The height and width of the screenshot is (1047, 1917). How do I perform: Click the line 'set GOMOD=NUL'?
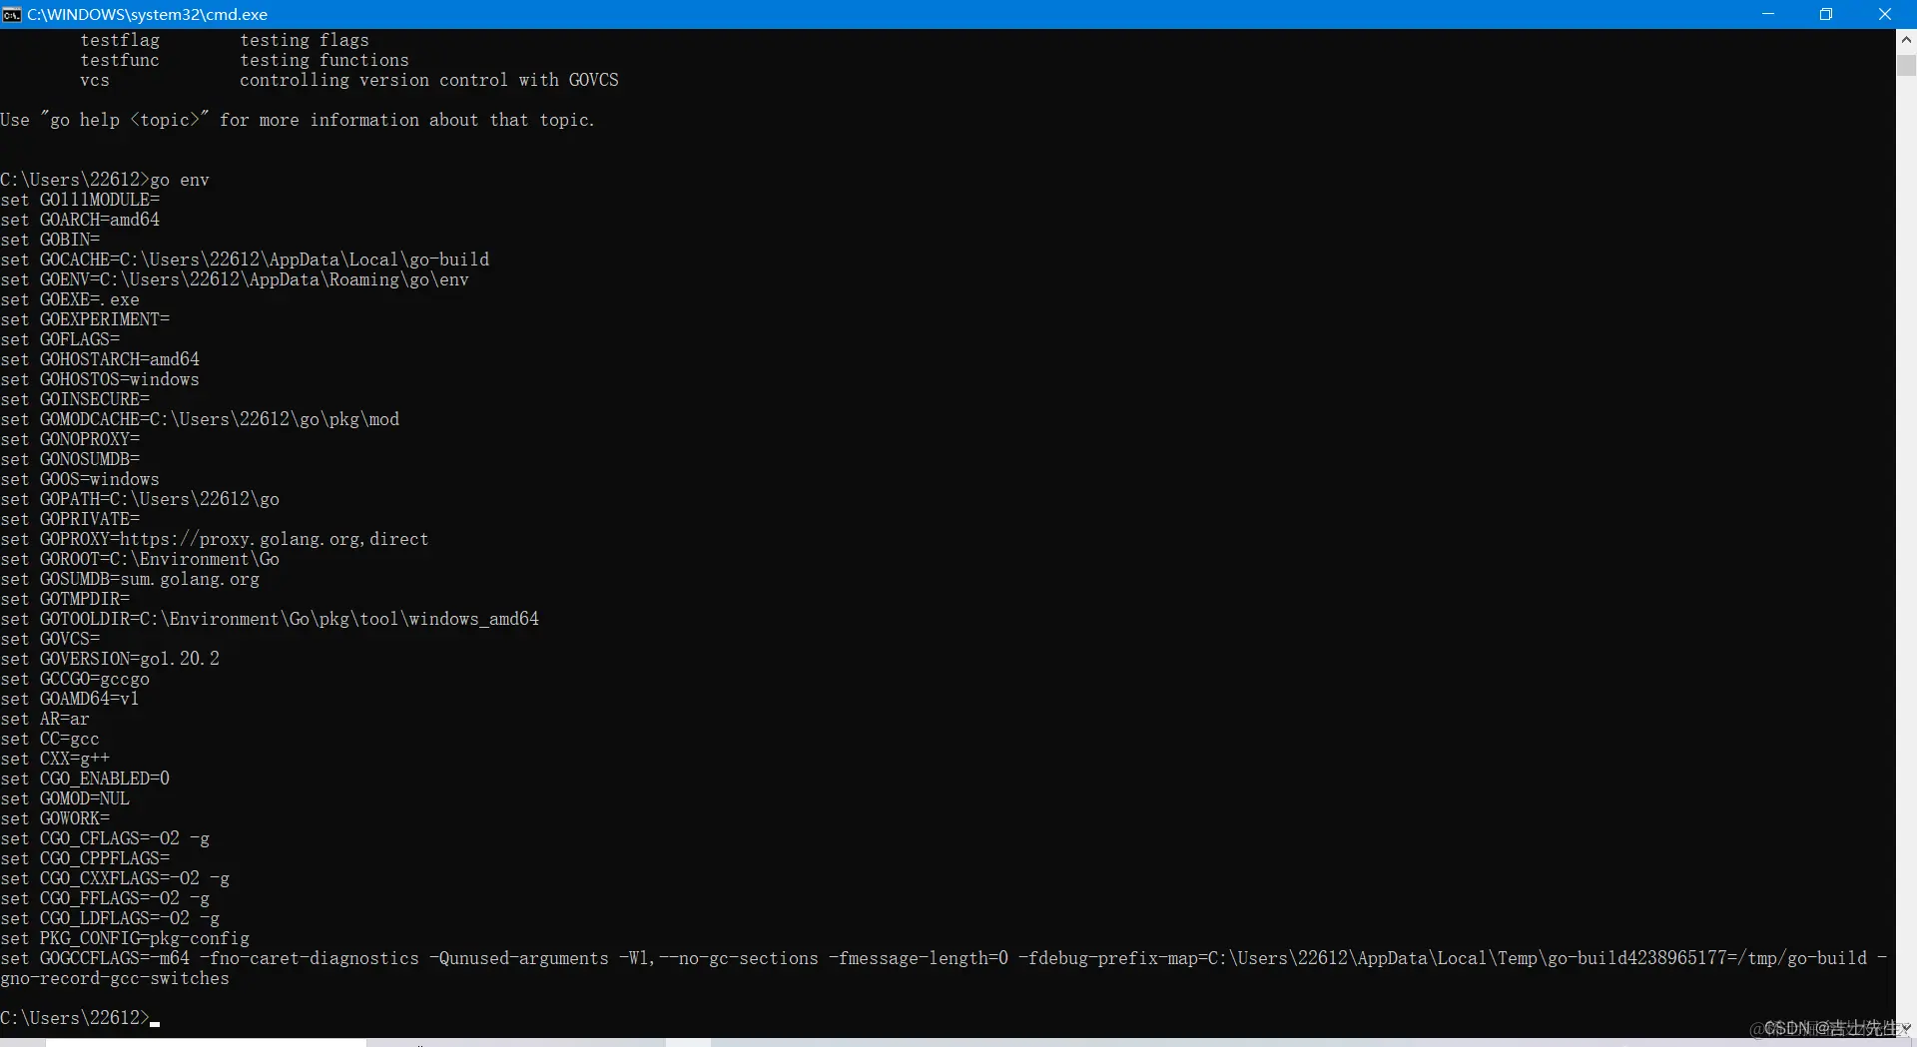(x=65, y=798)
